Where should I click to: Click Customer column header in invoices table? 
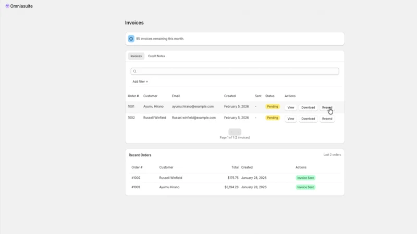coord(150,96)
